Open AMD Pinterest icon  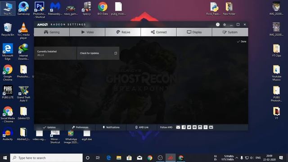pyautogui.click(x=206, y=127)
